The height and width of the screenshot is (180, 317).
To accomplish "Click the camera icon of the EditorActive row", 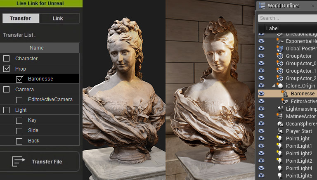I will (285, 101).
